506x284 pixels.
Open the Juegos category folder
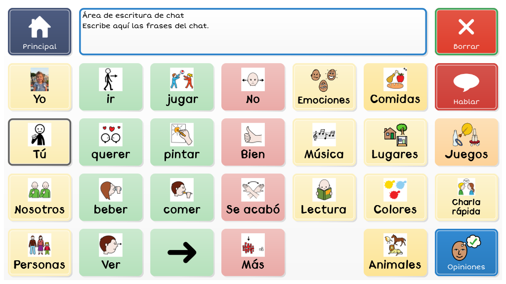coord(466,142)
